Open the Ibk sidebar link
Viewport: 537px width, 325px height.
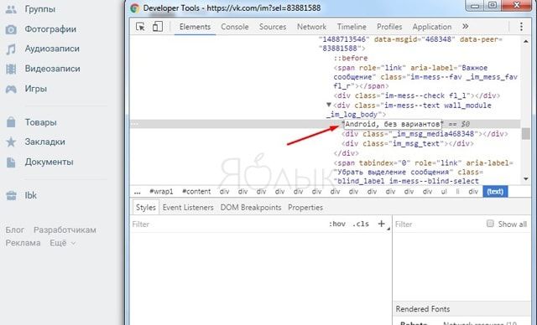click(x=30, y=195)
